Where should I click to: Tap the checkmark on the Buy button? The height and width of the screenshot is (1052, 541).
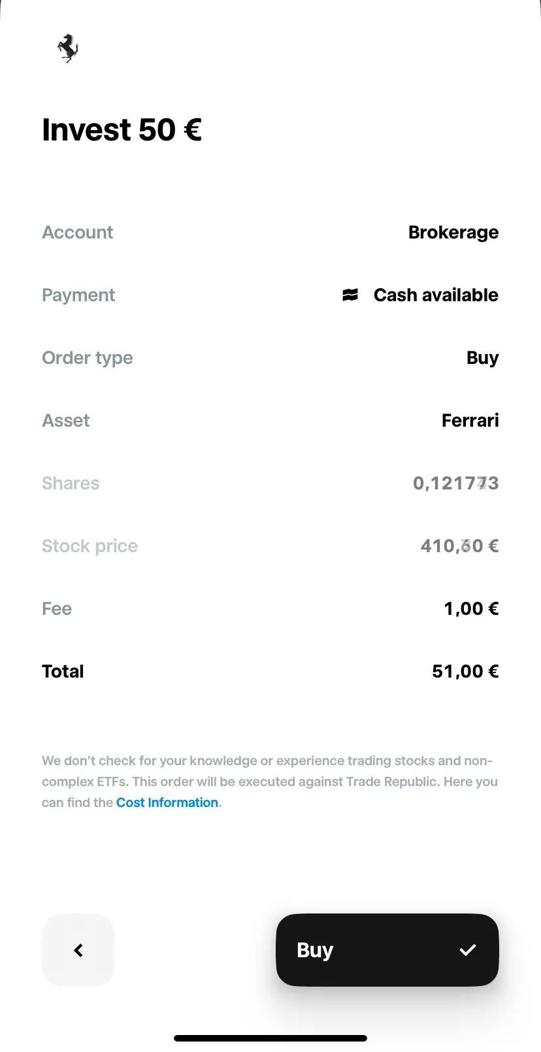pos(468,950)
